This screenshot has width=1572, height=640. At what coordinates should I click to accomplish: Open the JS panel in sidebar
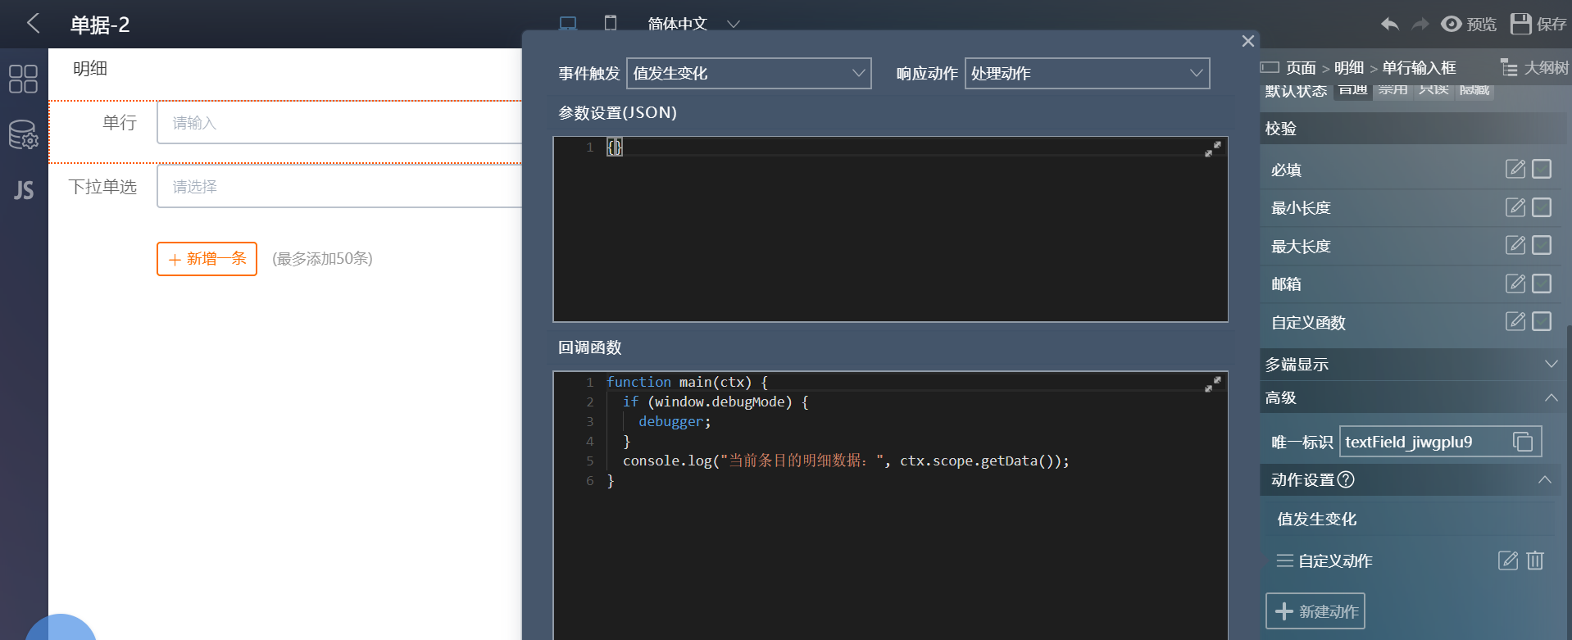pos(24,190)
